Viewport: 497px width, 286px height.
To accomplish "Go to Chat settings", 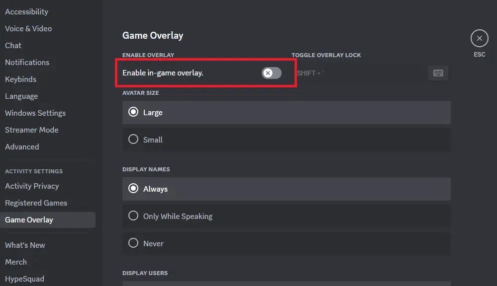I will 13,46.
